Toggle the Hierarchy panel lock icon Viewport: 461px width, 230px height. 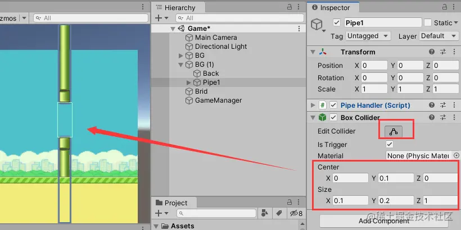click(x=290, y=7)
